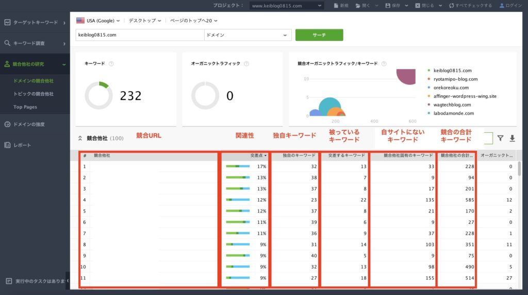Click the ターゲットキーワード chart icon
The image size is (528, 295).
coord(7,23)
